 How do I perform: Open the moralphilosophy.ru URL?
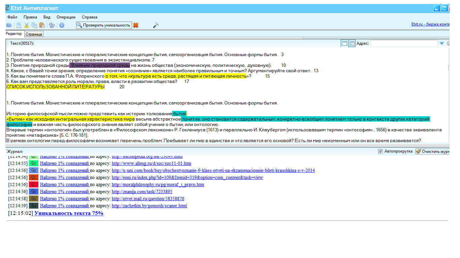(x=158, y=185)
